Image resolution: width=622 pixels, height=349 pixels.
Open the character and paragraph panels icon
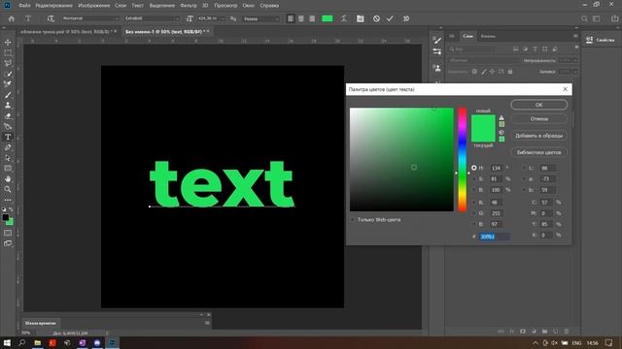(x=361, y=18)
